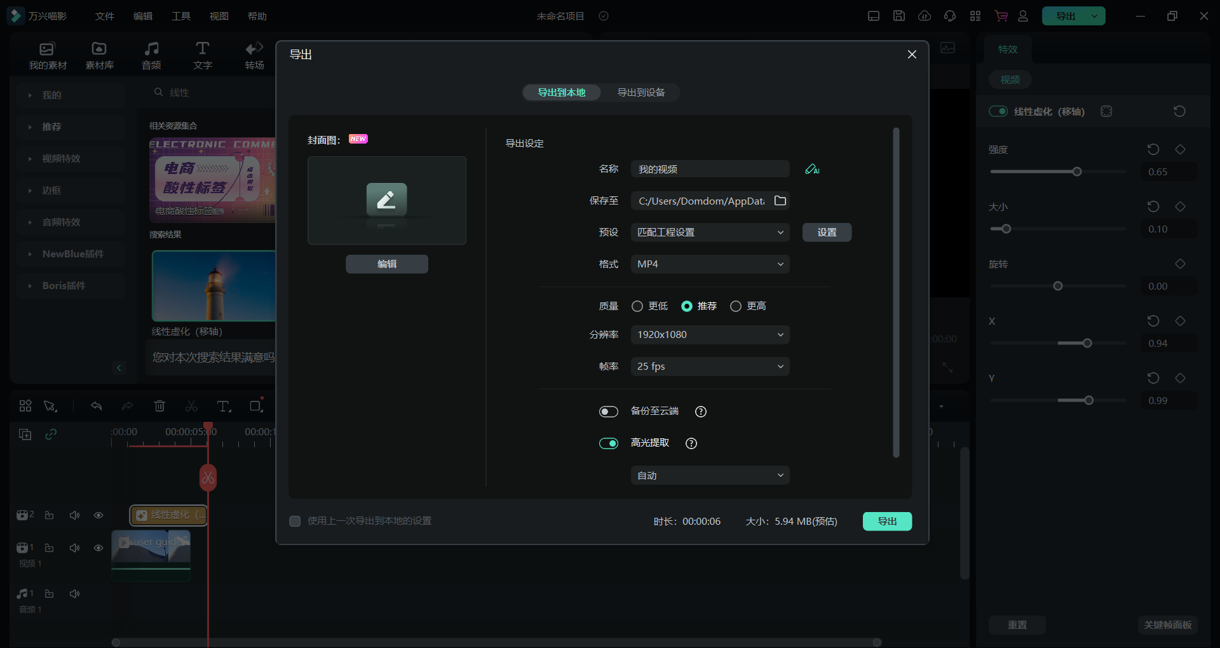Open the 格式 MP4 format dropdown

coord(710,264)
